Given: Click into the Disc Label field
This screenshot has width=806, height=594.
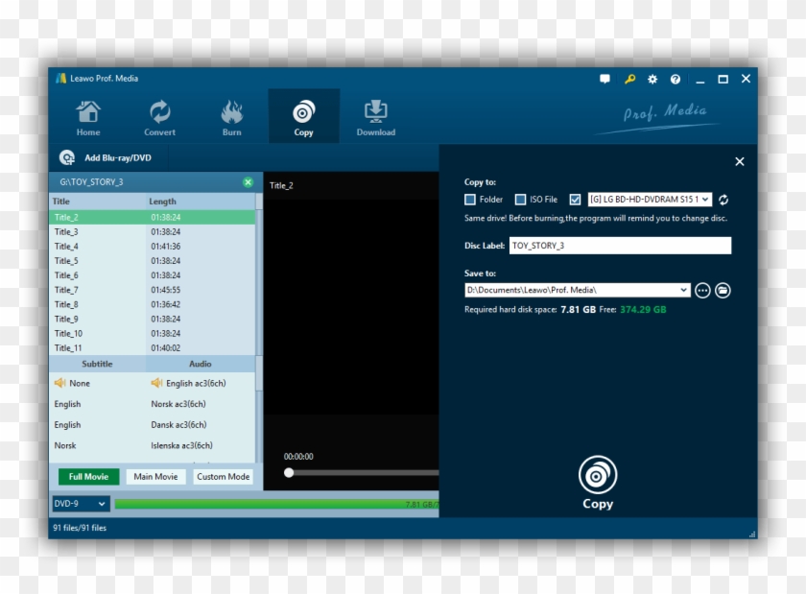Looking at the screenshot, I should [x=620, y=246].
